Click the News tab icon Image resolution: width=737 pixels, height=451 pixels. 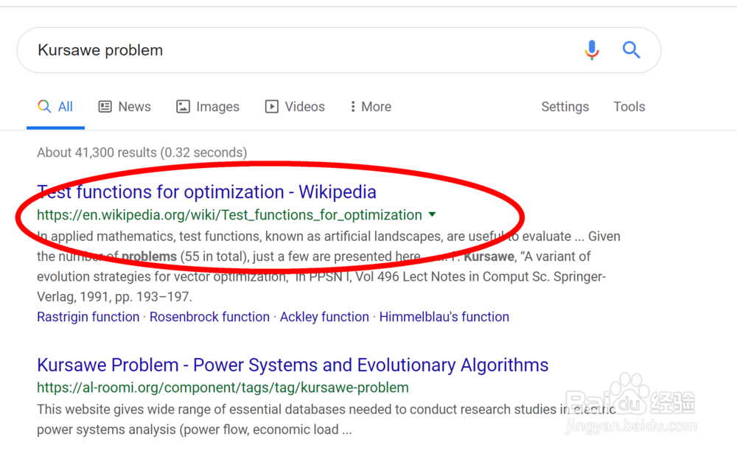point(105,107)
